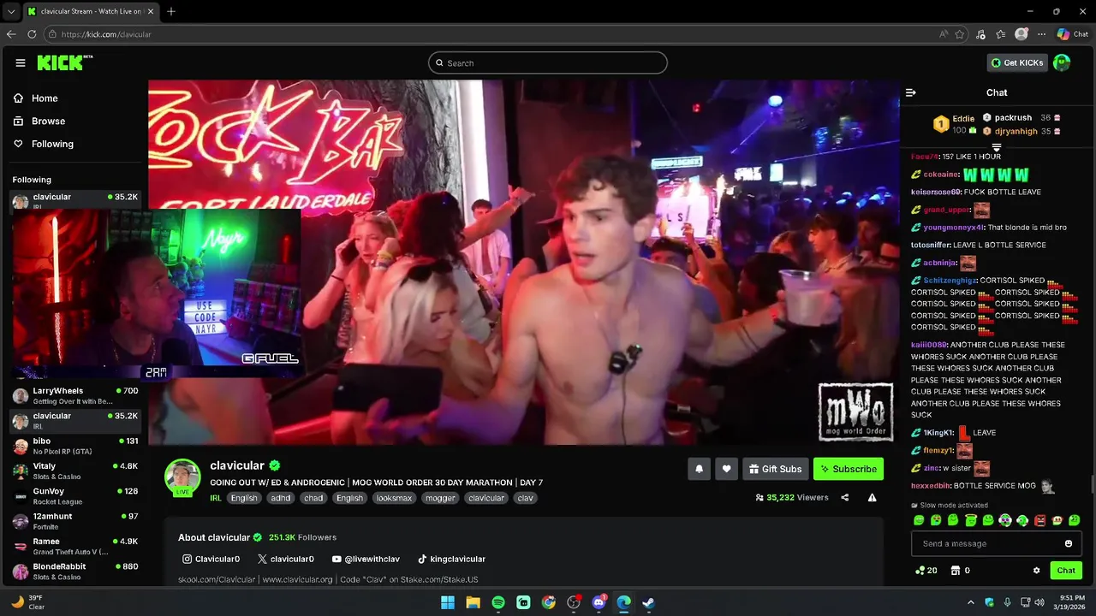This screenshot has height=616, width=1096.
Task: Add page to favorites star icon
Action: [960, 34]
